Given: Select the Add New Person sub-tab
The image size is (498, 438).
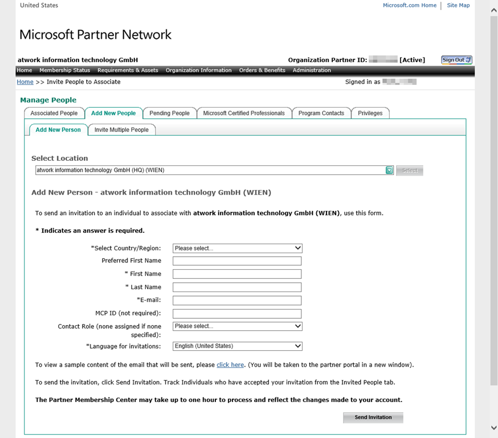Looking at the screenshot, I should [x=58, y=129].
